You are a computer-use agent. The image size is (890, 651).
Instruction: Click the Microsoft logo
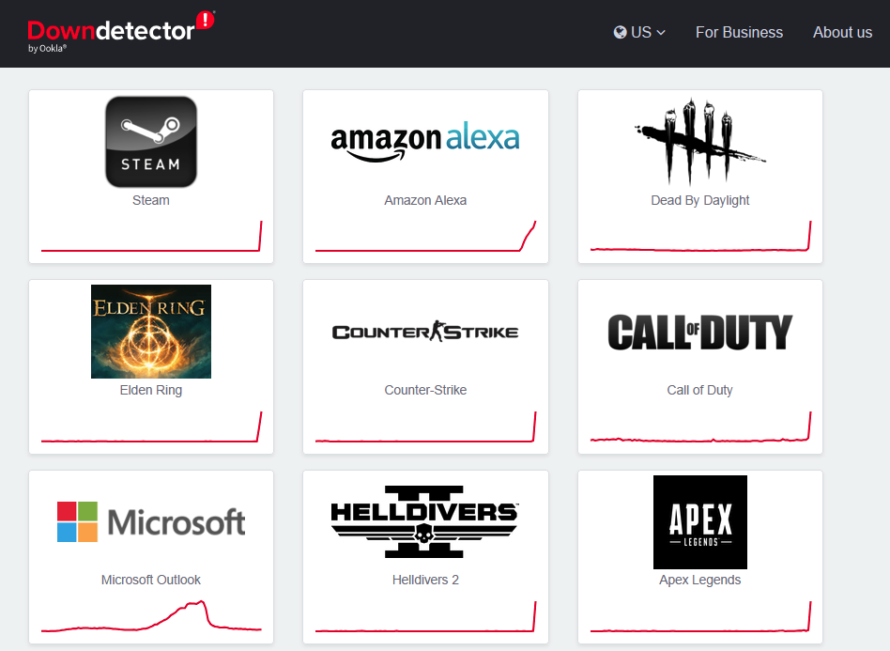(151, 521)
